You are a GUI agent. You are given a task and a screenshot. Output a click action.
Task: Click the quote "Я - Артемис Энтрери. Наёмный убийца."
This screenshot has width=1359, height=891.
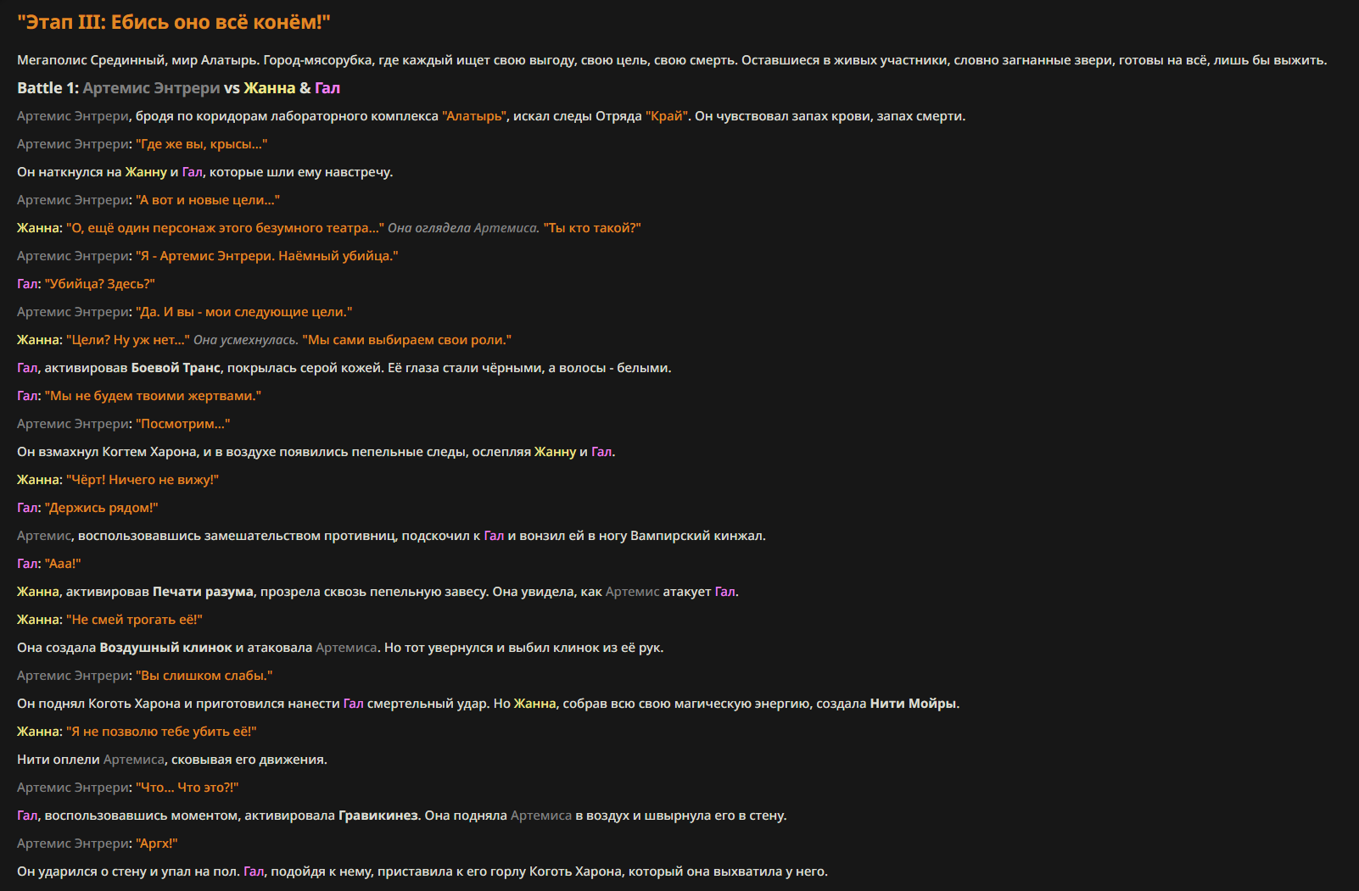267,256
